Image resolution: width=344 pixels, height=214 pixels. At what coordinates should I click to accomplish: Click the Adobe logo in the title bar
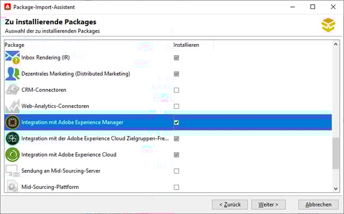pos(7,7)
